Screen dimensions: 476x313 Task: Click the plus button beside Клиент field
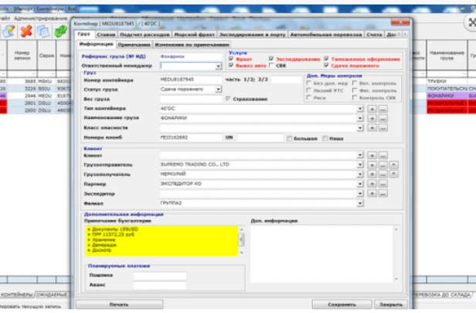(x=372, y=155)
